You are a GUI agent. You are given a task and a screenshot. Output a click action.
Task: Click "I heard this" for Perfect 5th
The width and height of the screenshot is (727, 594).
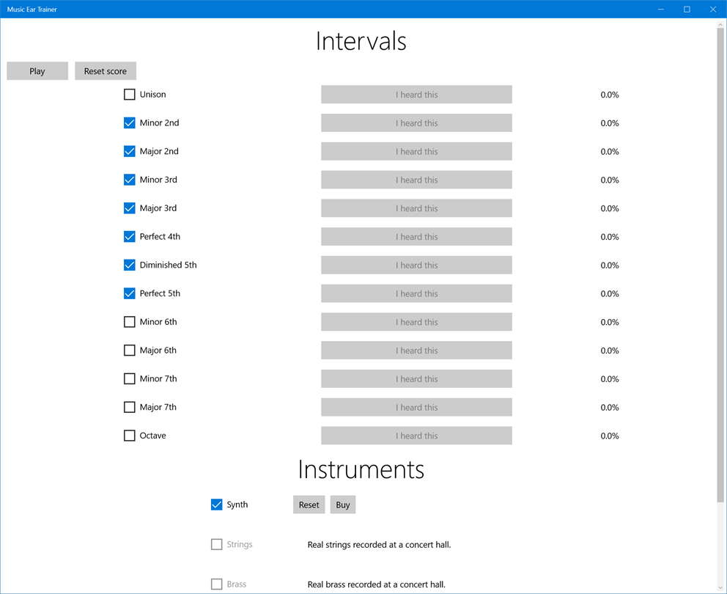(x=416, y=294)
